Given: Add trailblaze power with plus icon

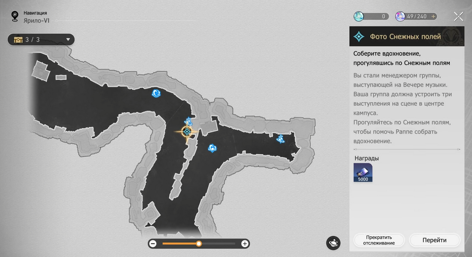Looking at the screenshot, I should [433, 16].
